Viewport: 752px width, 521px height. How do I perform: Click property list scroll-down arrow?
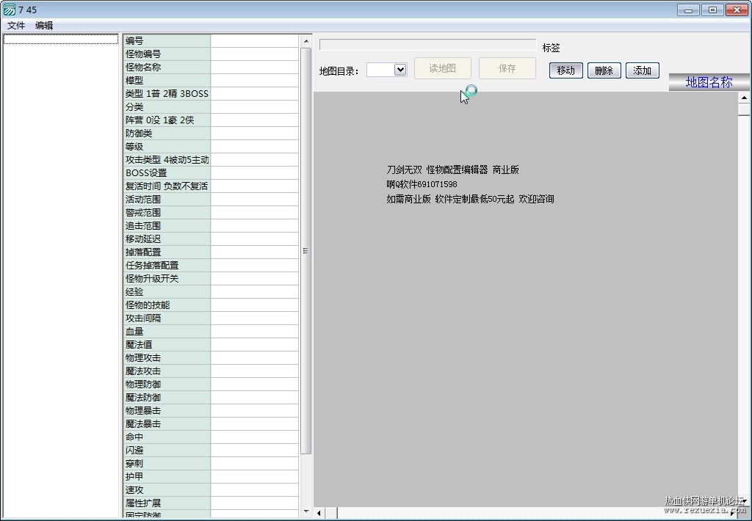pyautogui.click(x=306, y=511)
